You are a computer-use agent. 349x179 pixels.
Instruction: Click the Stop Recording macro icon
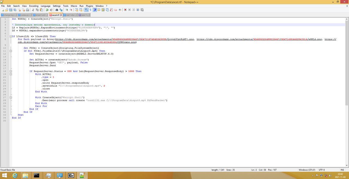130,10
